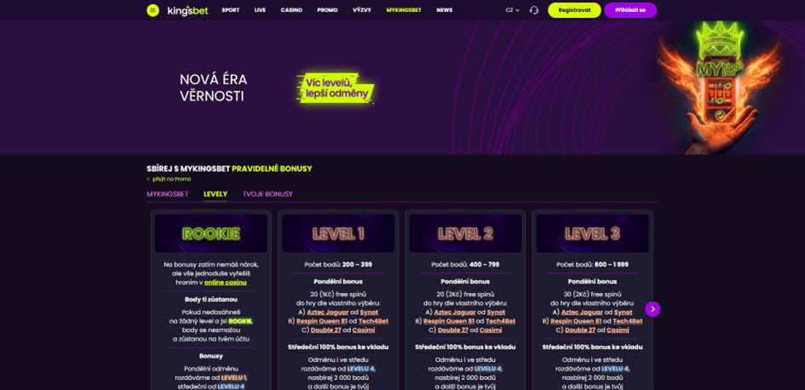Click the LEVEL 1 card header image
805x390 pixels.
(x=338, y=233)
